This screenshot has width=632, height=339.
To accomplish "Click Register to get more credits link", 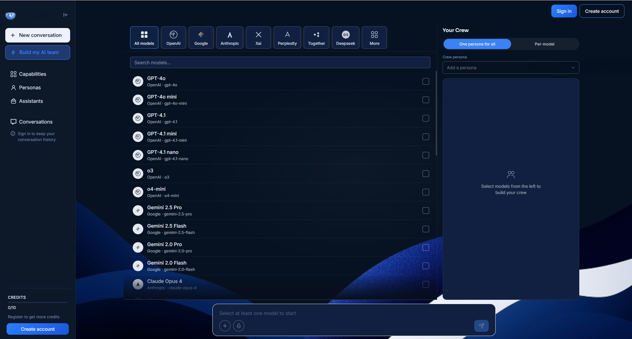I will point(34,317).
